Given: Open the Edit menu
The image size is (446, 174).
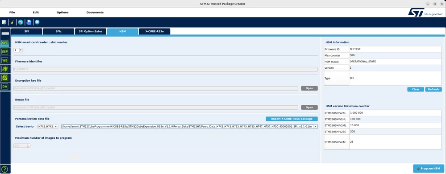Looking at the screenshot, I should pos(36,12).
